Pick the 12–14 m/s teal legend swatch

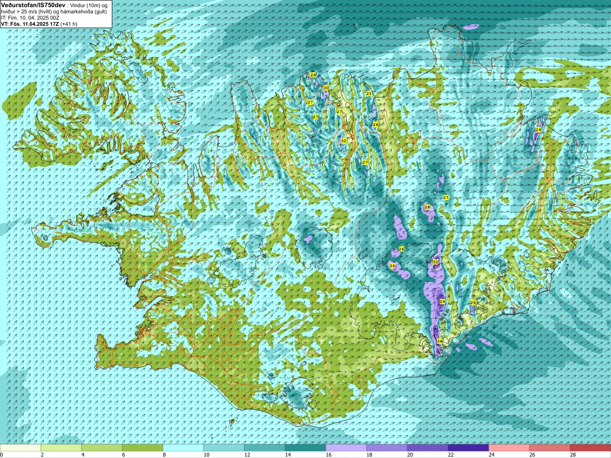click(265, 448)
